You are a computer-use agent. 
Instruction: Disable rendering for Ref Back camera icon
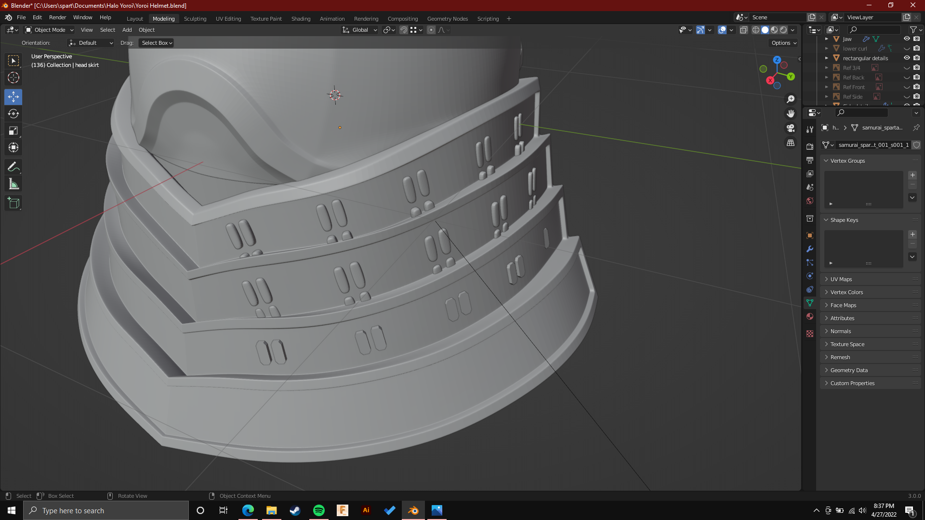(917, 77)
